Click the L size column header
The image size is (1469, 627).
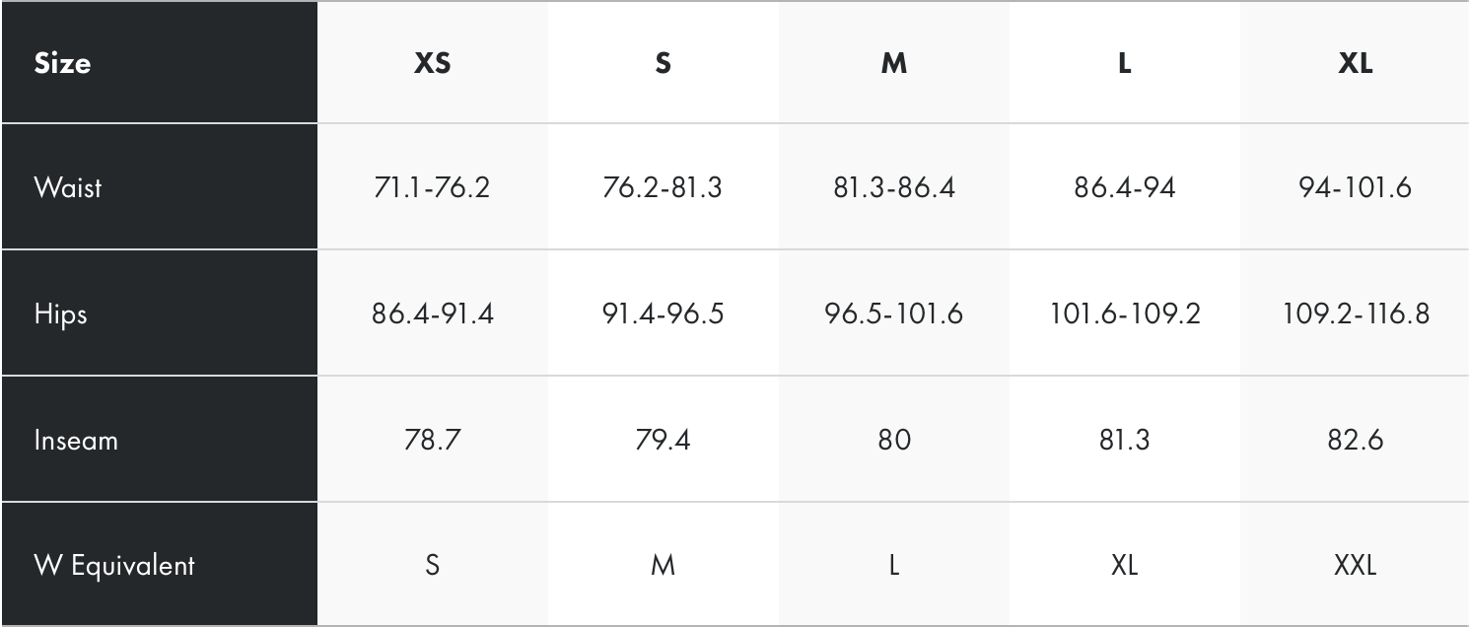1124,63
